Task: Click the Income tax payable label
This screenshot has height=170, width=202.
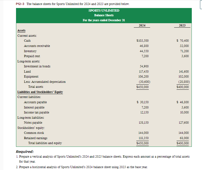Action: [x=36, y=112]
